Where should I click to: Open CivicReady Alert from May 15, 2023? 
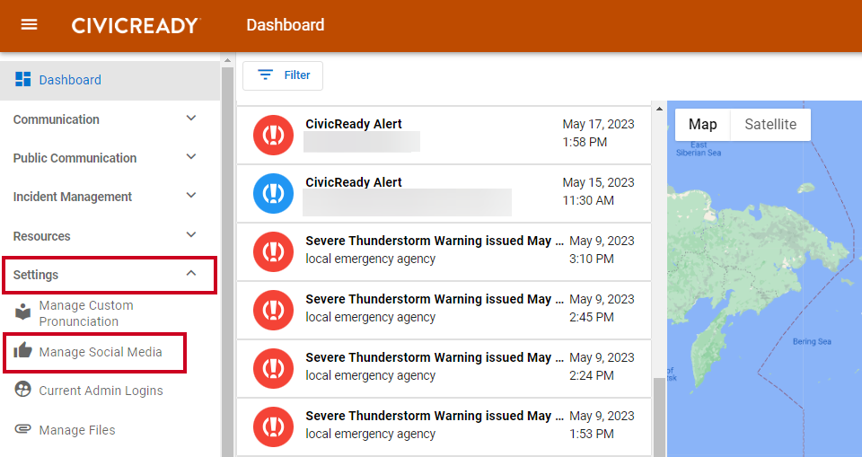point(444,194)
